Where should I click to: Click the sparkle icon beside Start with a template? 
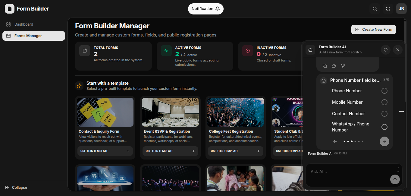pyautogui.click(x=79, y=86)
